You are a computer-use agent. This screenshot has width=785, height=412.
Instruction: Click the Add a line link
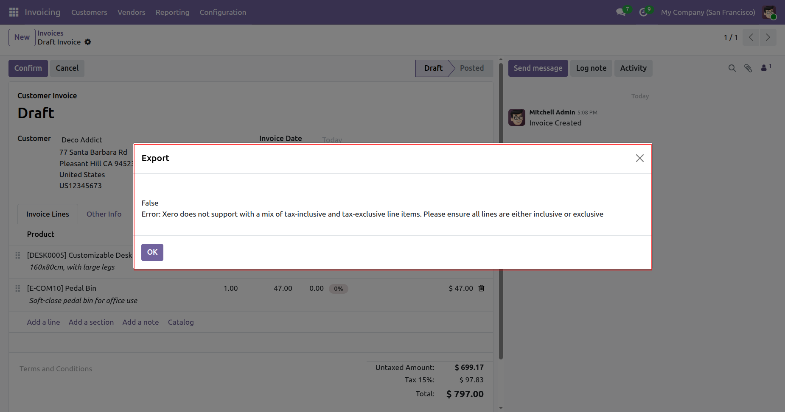(43, 322)
